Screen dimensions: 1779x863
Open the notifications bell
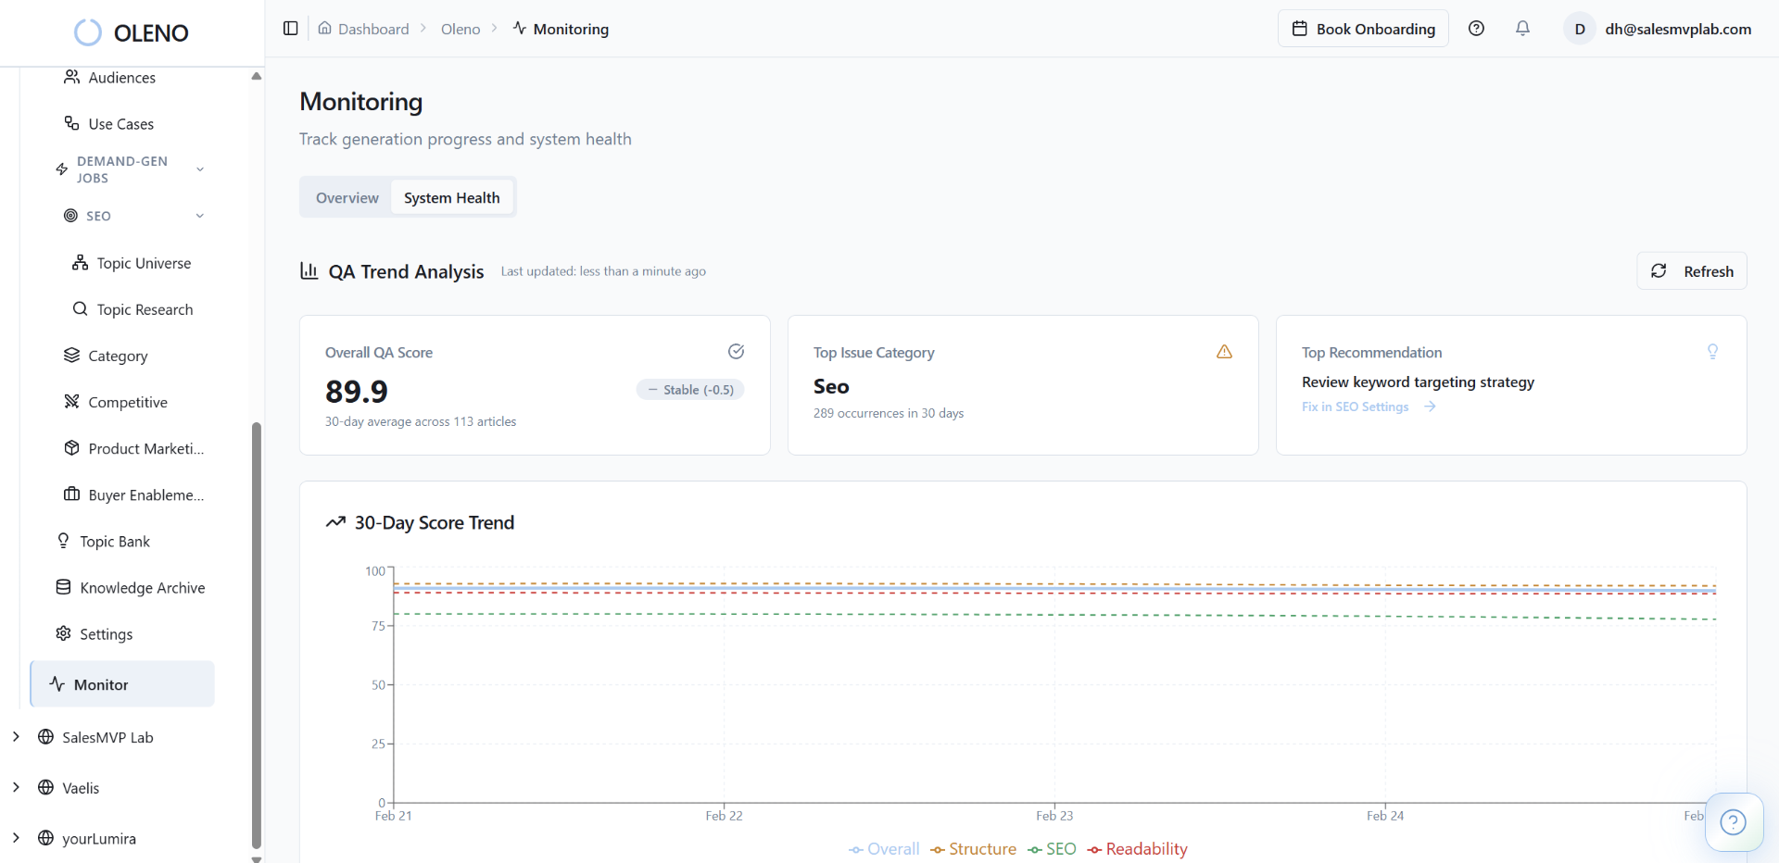[x=1523, y=29]
